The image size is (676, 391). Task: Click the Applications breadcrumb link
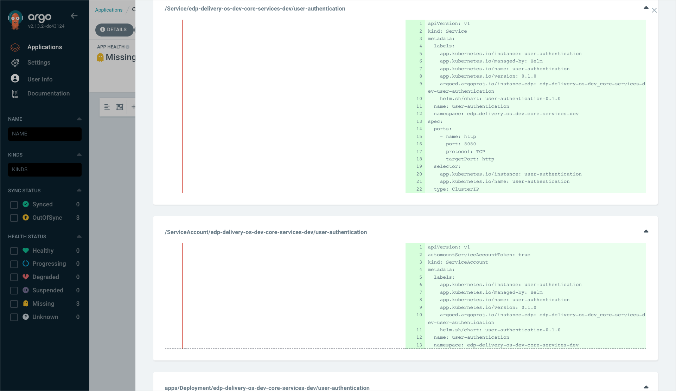tap(109, 10)
